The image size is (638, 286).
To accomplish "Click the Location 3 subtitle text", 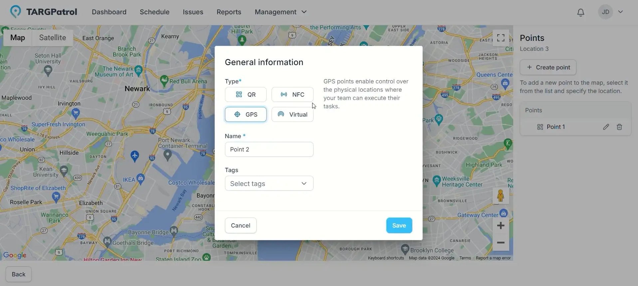I will (534, 49).
